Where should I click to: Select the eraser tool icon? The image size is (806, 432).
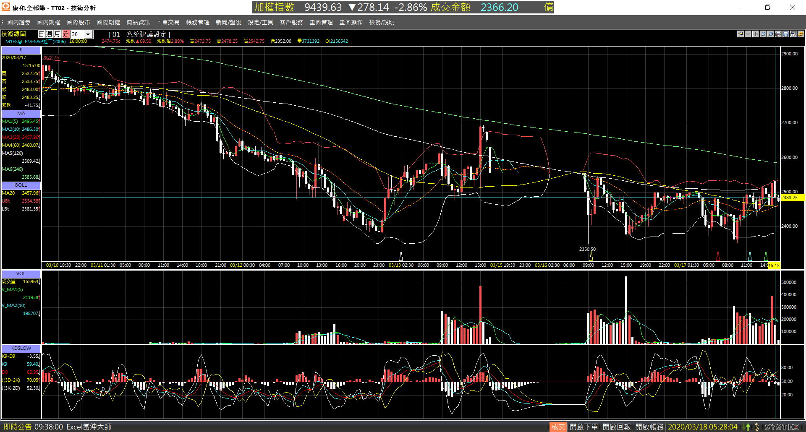(778, 34)
